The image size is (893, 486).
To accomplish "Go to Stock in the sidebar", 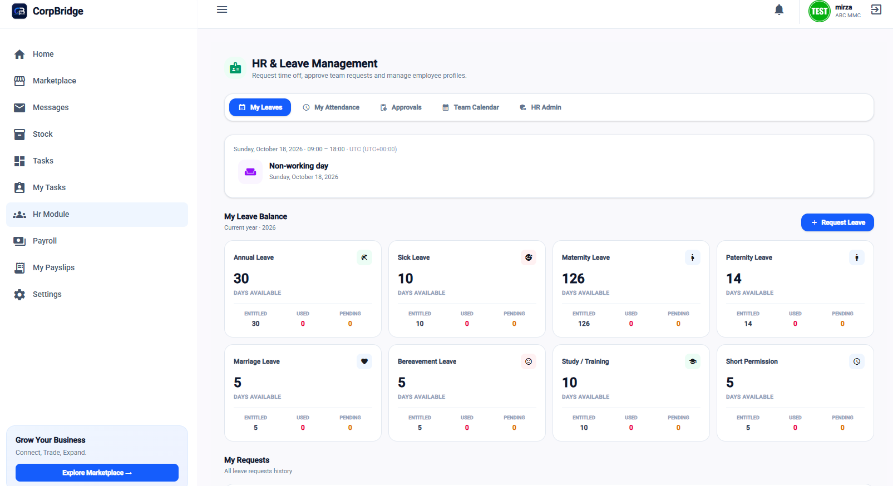I will 97,134.
